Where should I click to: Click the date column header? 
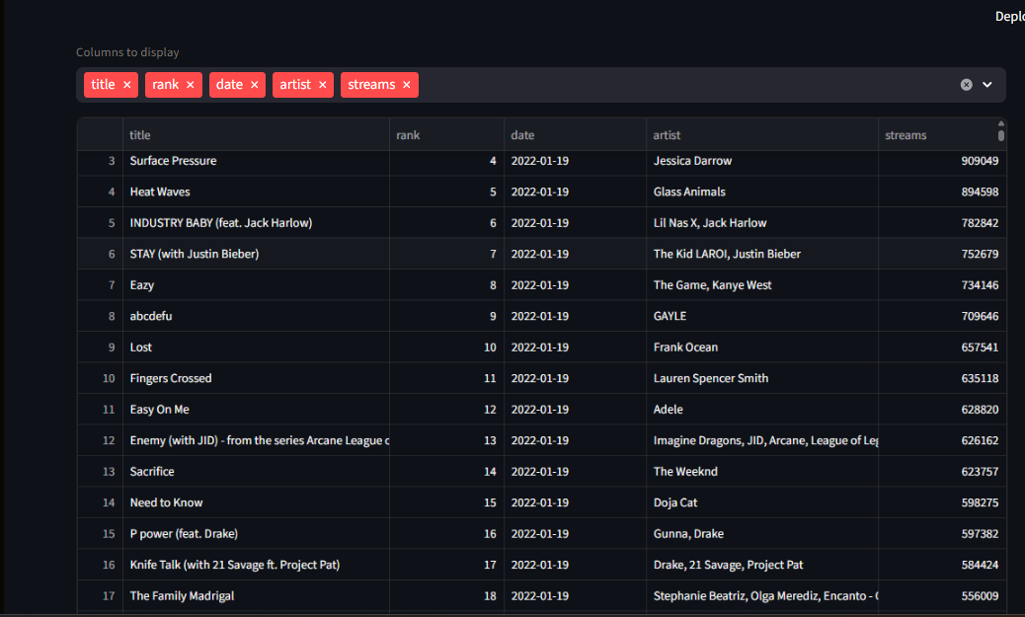574,135
